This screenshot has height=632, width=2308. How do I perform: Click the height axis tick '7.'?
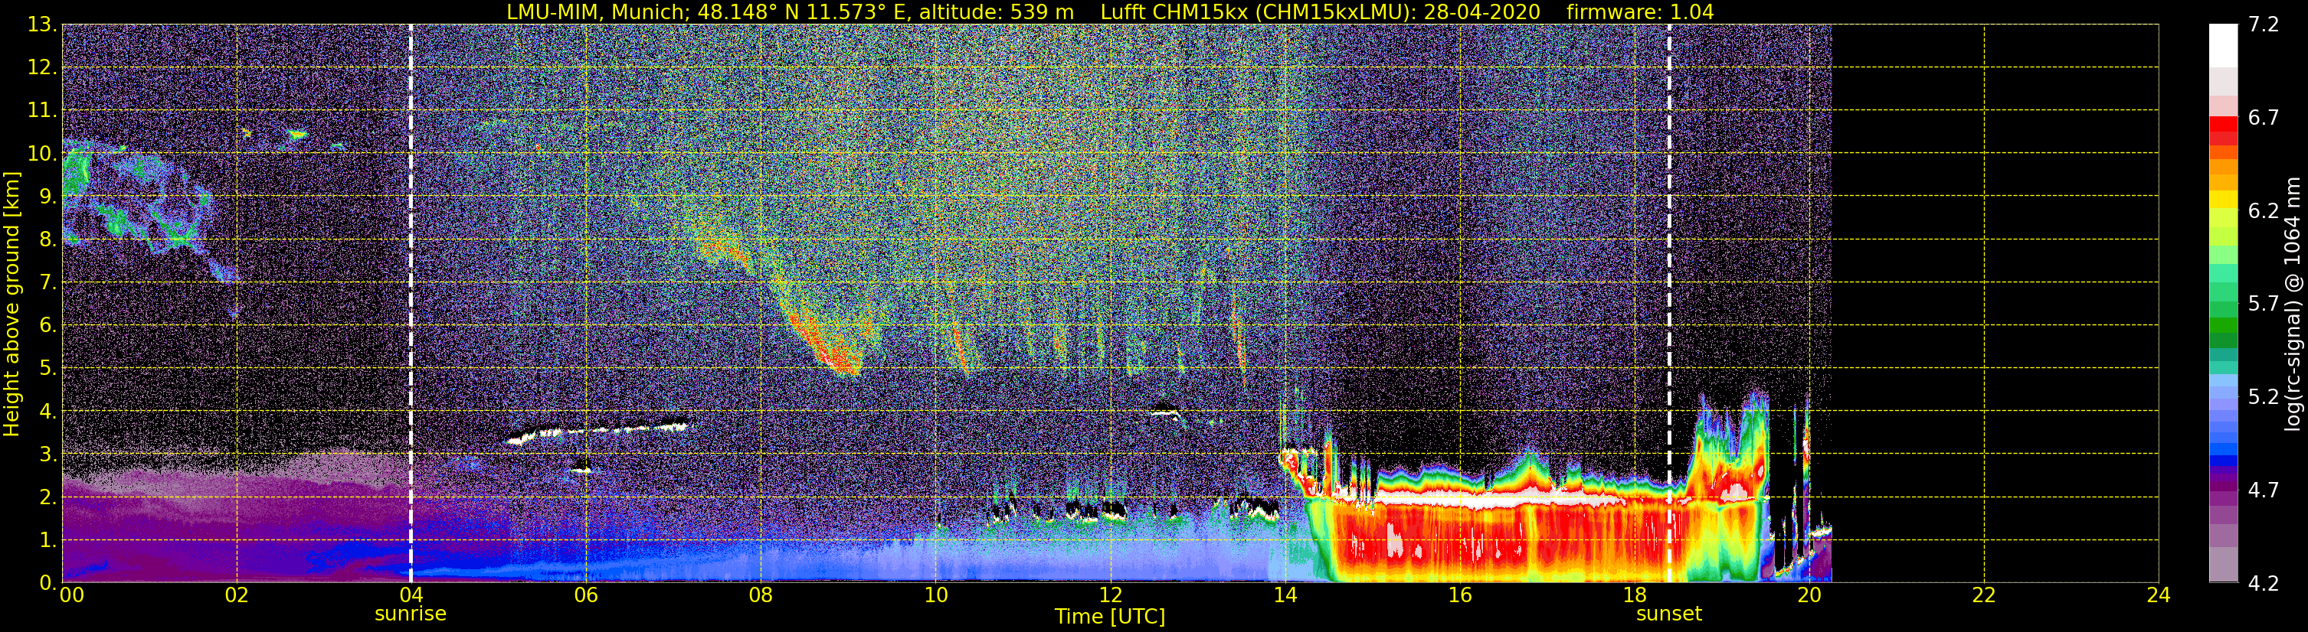(47, 282)
